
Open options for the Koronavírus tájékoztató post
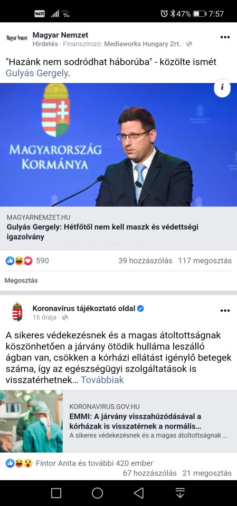coord(225,310)
